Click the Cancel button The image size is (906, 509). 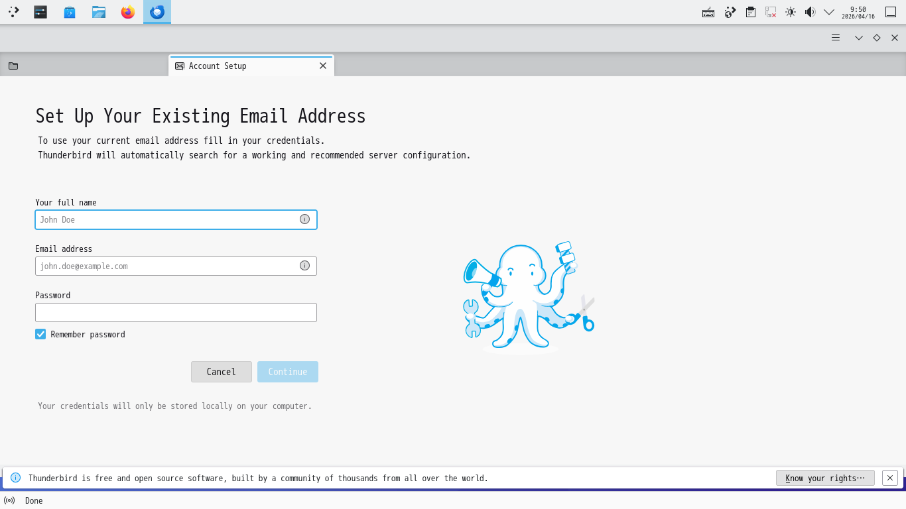tap(222, 372)
